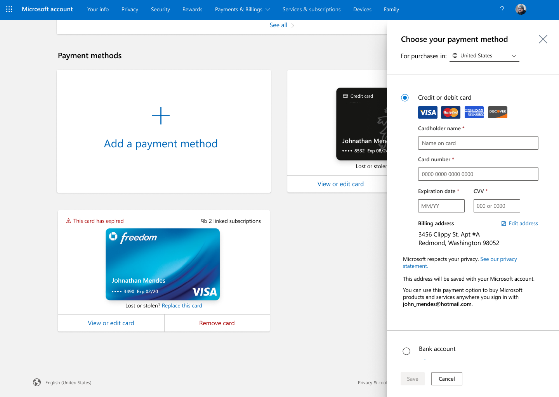Close the payment method panel

tap(543, 39)
